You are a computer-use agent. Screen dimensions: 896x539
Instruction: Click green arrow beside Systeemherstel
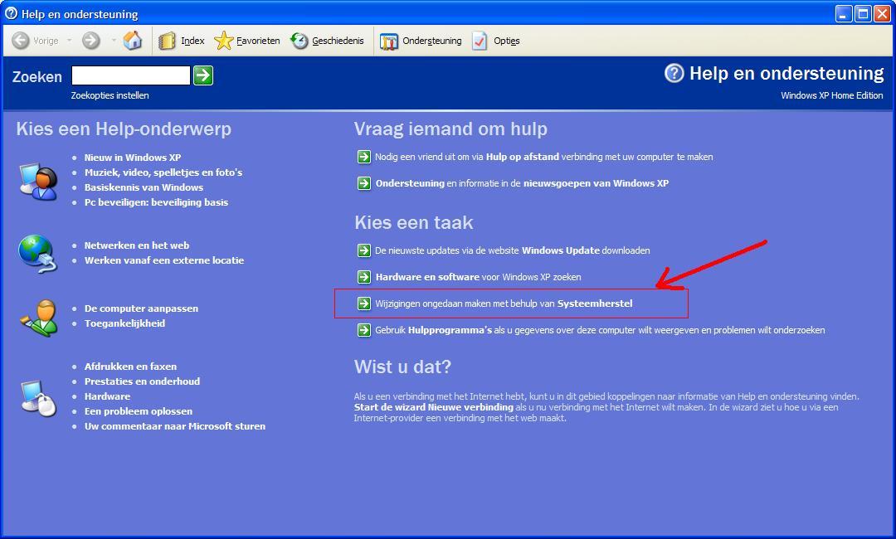pyautogui.click(x=364, y=303)
